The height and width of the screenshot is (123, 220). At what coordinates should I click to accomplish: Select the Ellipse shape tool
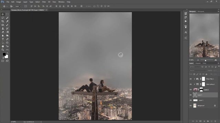click(7, 43)
